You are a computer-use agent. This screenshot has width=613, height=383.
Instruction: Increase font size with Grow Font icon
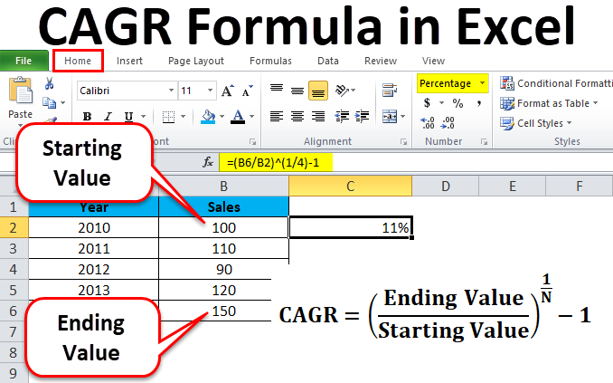click(x=228, y=91)
